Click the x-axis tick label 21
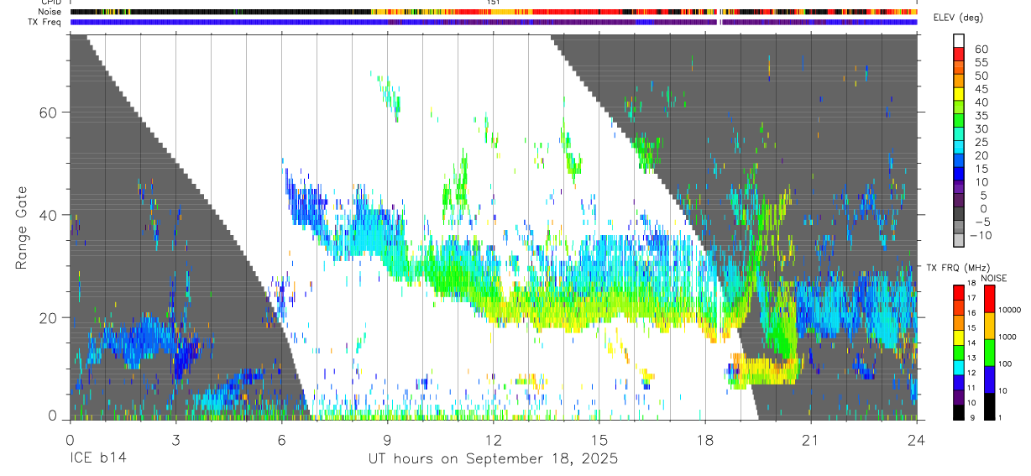 (811, 438)
